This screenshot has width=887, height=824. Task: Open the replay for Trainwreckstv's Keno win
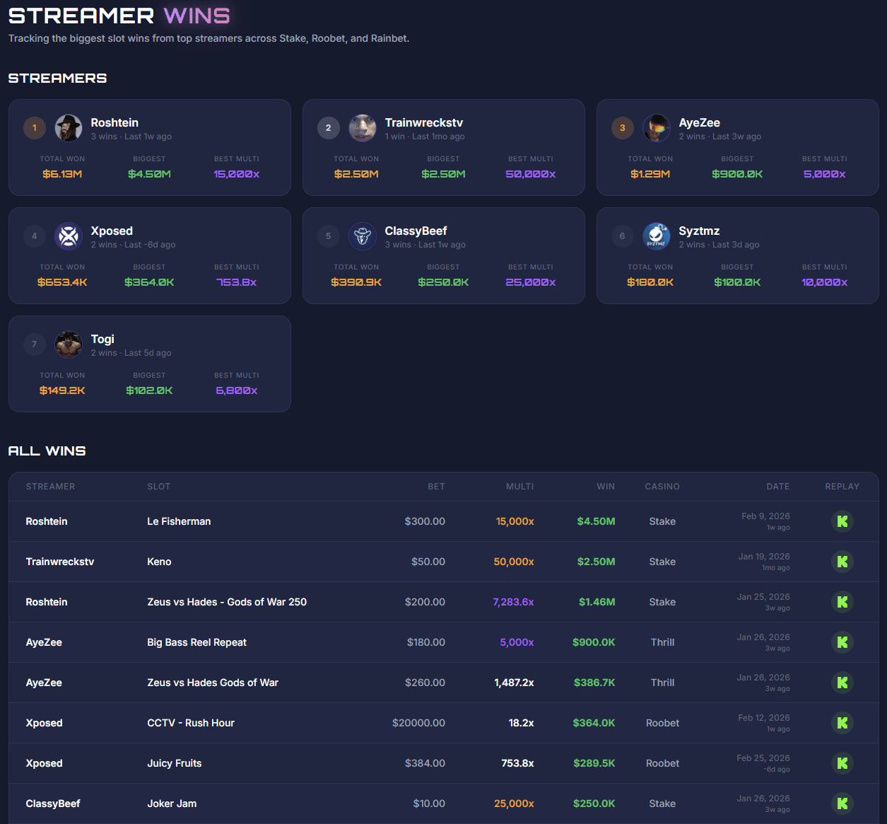pyautogui.click(x=842, y=561)
